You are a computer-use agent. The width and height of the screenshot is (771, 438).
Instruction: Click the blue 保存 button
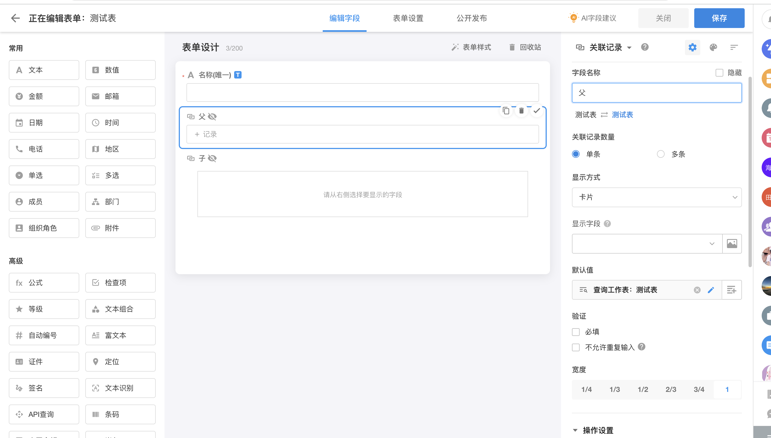[x=719, y=18]
